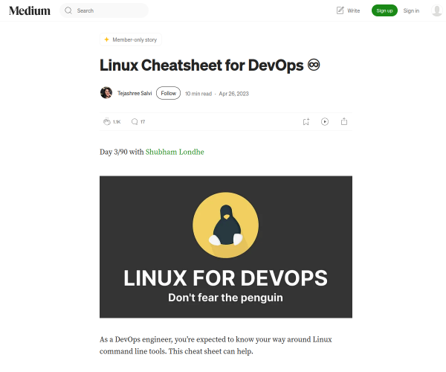This screenshot has height=372, width=446.
Task: Open the Tejashree Salvi author name
Action: pos(135,93)
